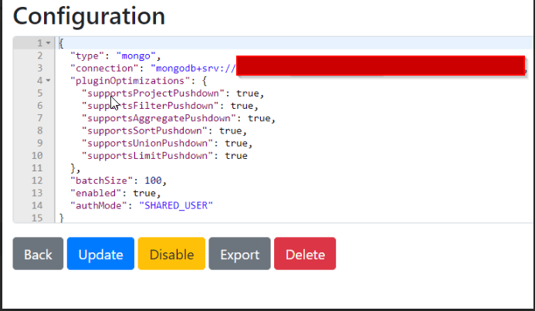Viewport: 535px width, 311px height.
Task: Click the "type" key on line 2
Action: [87, 56]
